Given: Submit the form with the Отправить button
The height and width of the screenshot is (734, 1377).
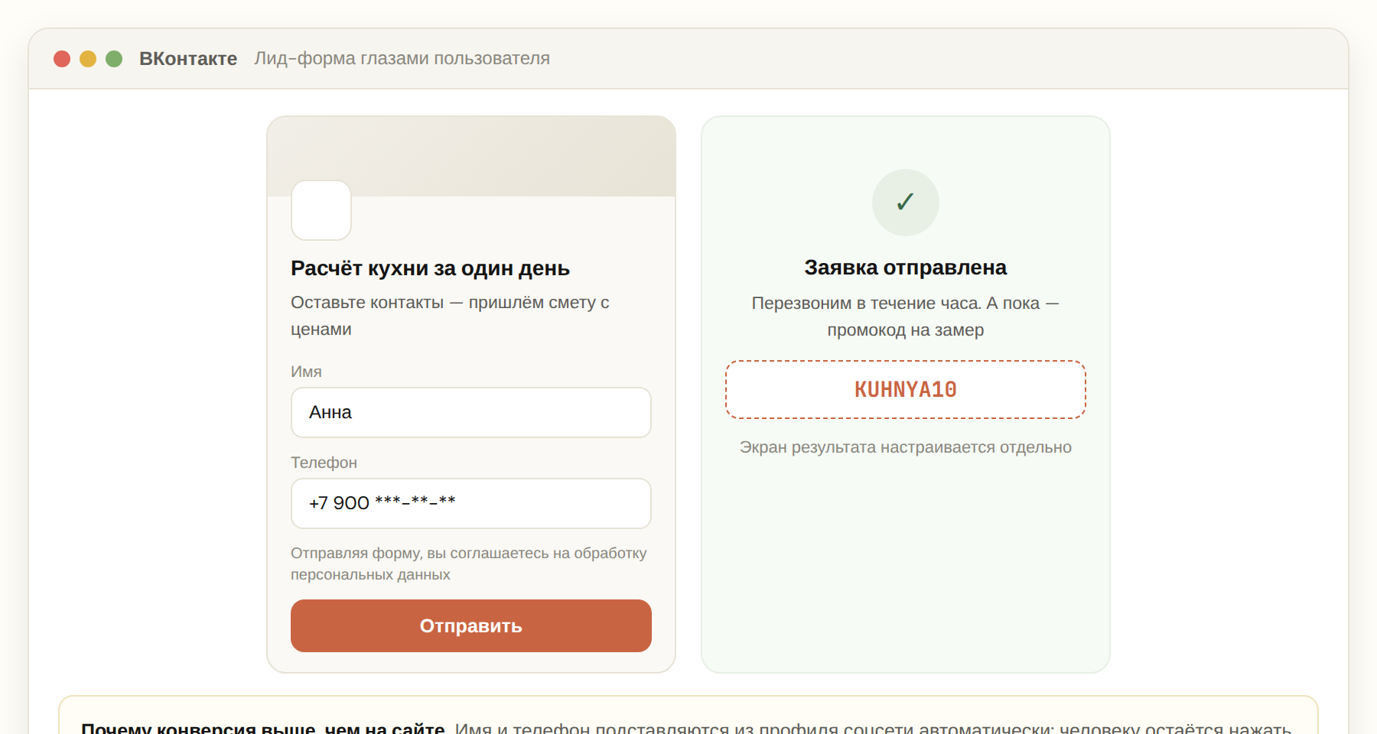Looking at the screenshot, I should (x=471, y=625).
